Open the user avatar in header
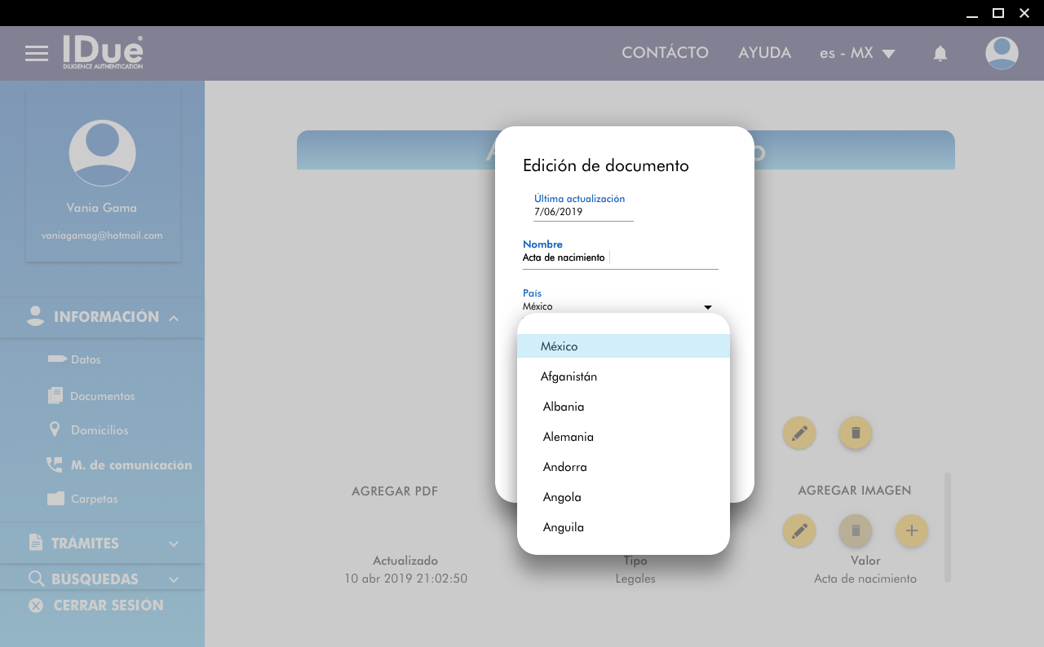The height and width of the screenshot is (647, 1044). pos(1001,53)
